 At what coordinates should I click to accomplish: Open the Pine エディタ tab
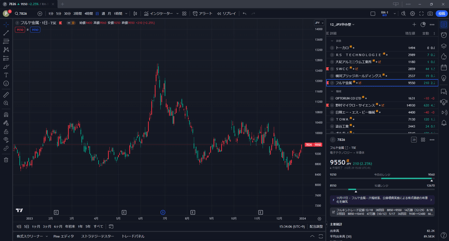click(63, 237)
